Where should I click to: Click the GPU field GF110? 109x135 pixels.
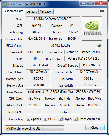[36, 26]
